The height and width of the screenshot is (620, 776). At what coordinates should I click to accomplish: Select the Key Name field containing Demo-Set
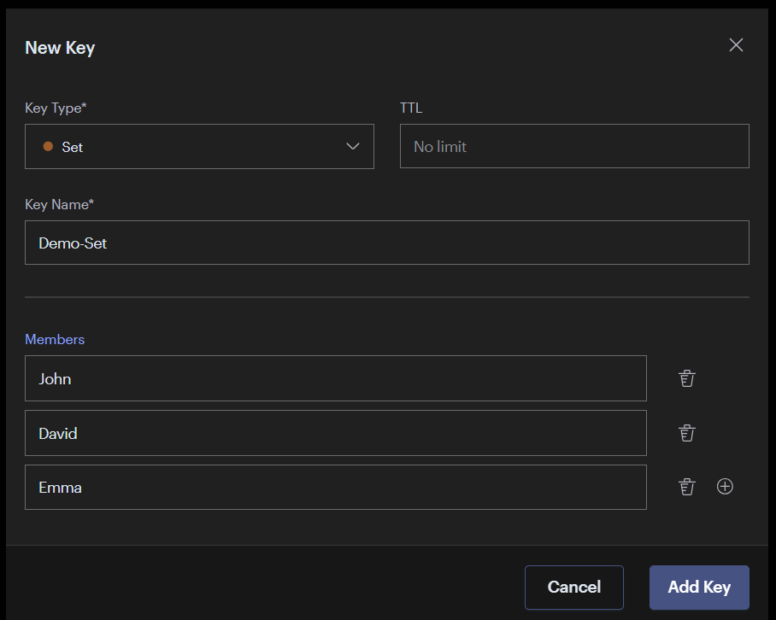387,243
